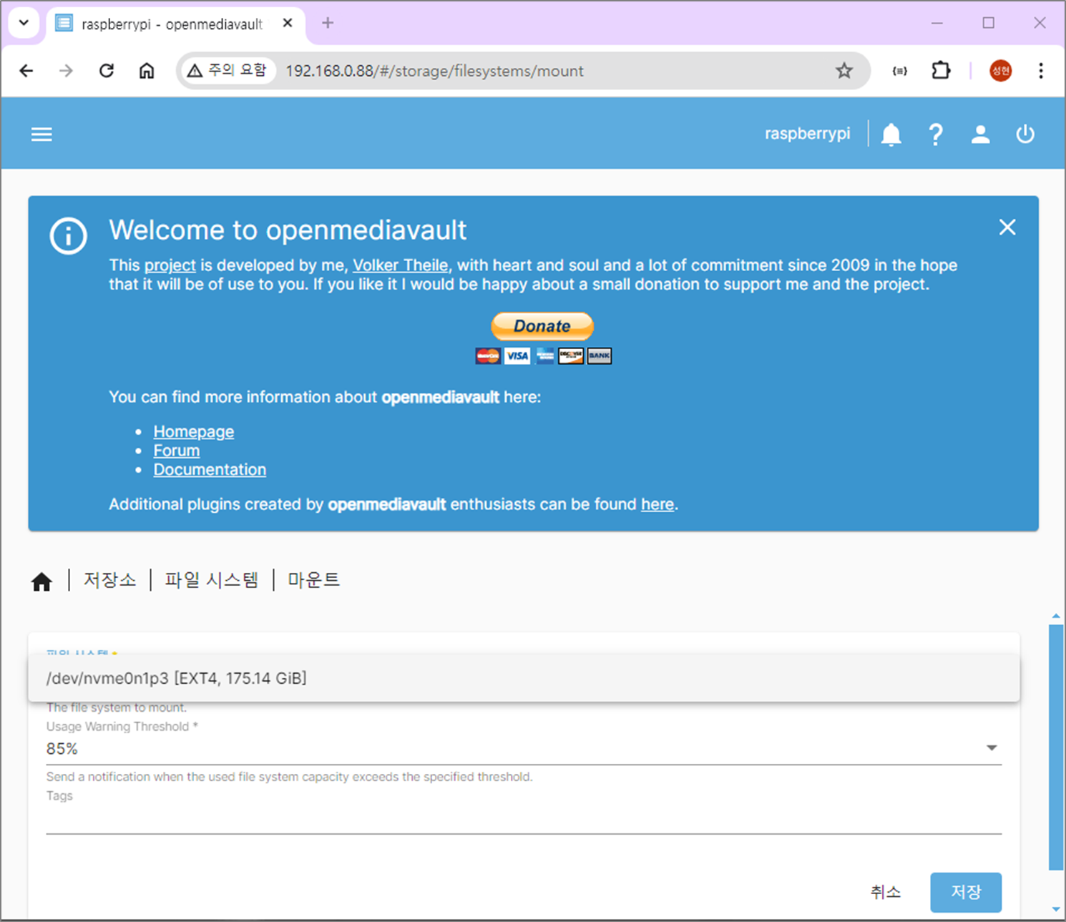Open the Forum link

click(x=177, y=451)
